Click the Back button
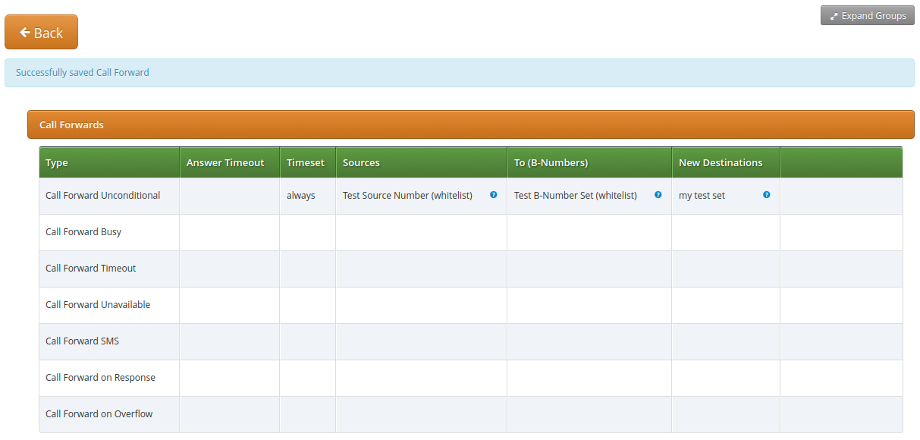Viewport: 920px width, 440px height. pos(41,33)
